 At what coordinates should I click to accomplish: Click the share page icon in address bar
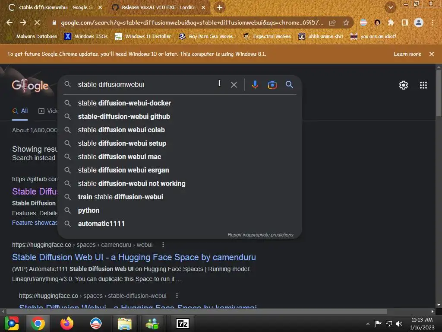pos(332,22)
